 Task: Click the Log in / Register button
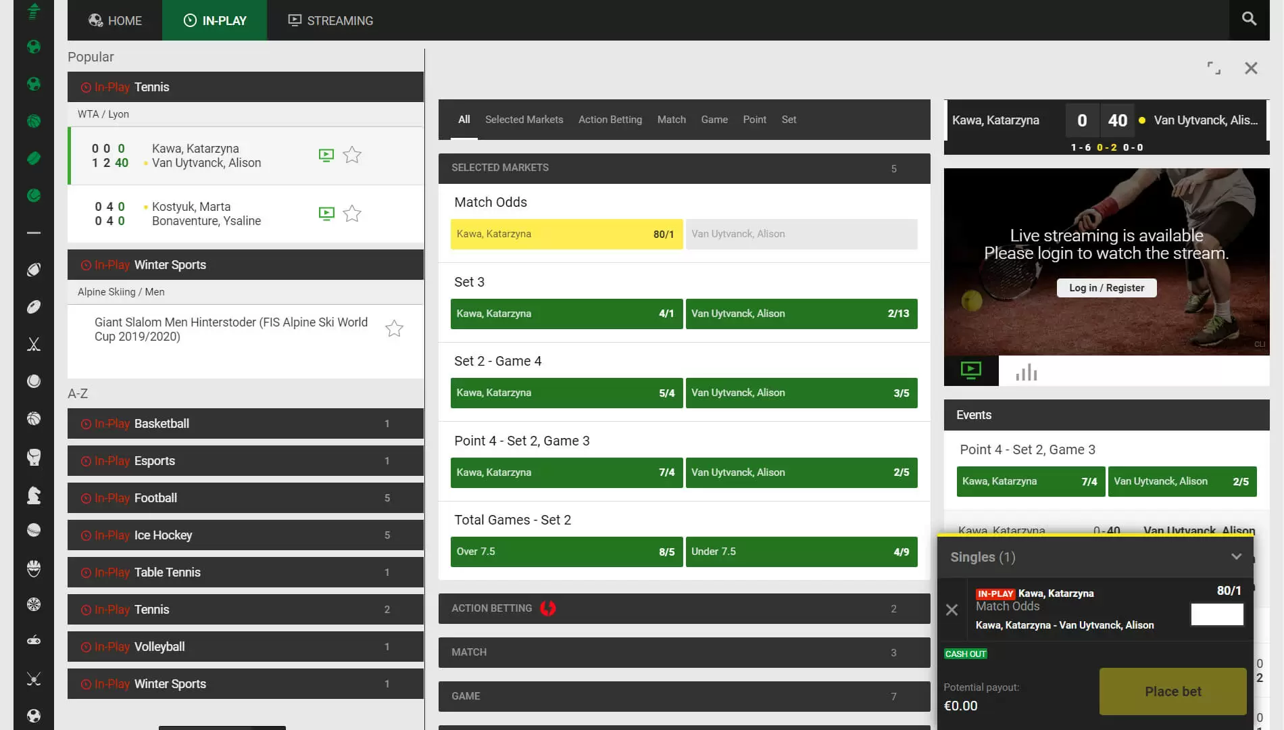tap(1106, 288)
